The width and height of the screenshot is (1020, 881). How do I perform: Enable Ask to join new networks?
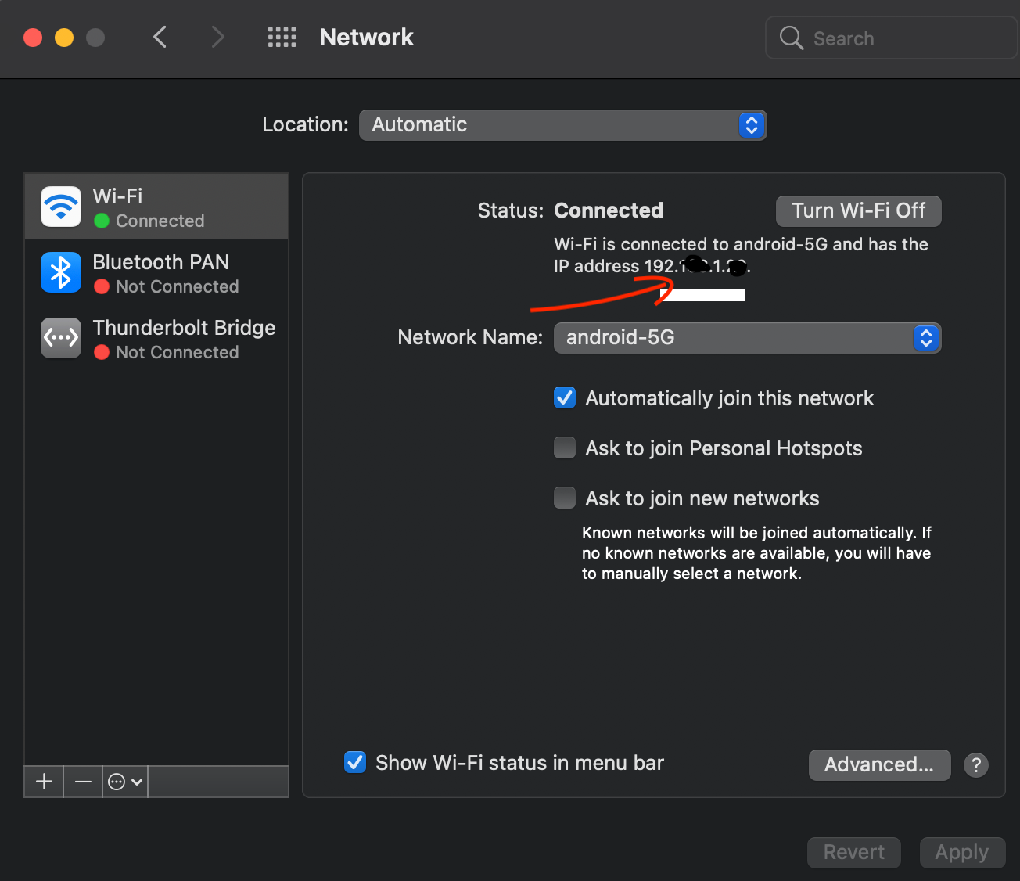[565, 498]
